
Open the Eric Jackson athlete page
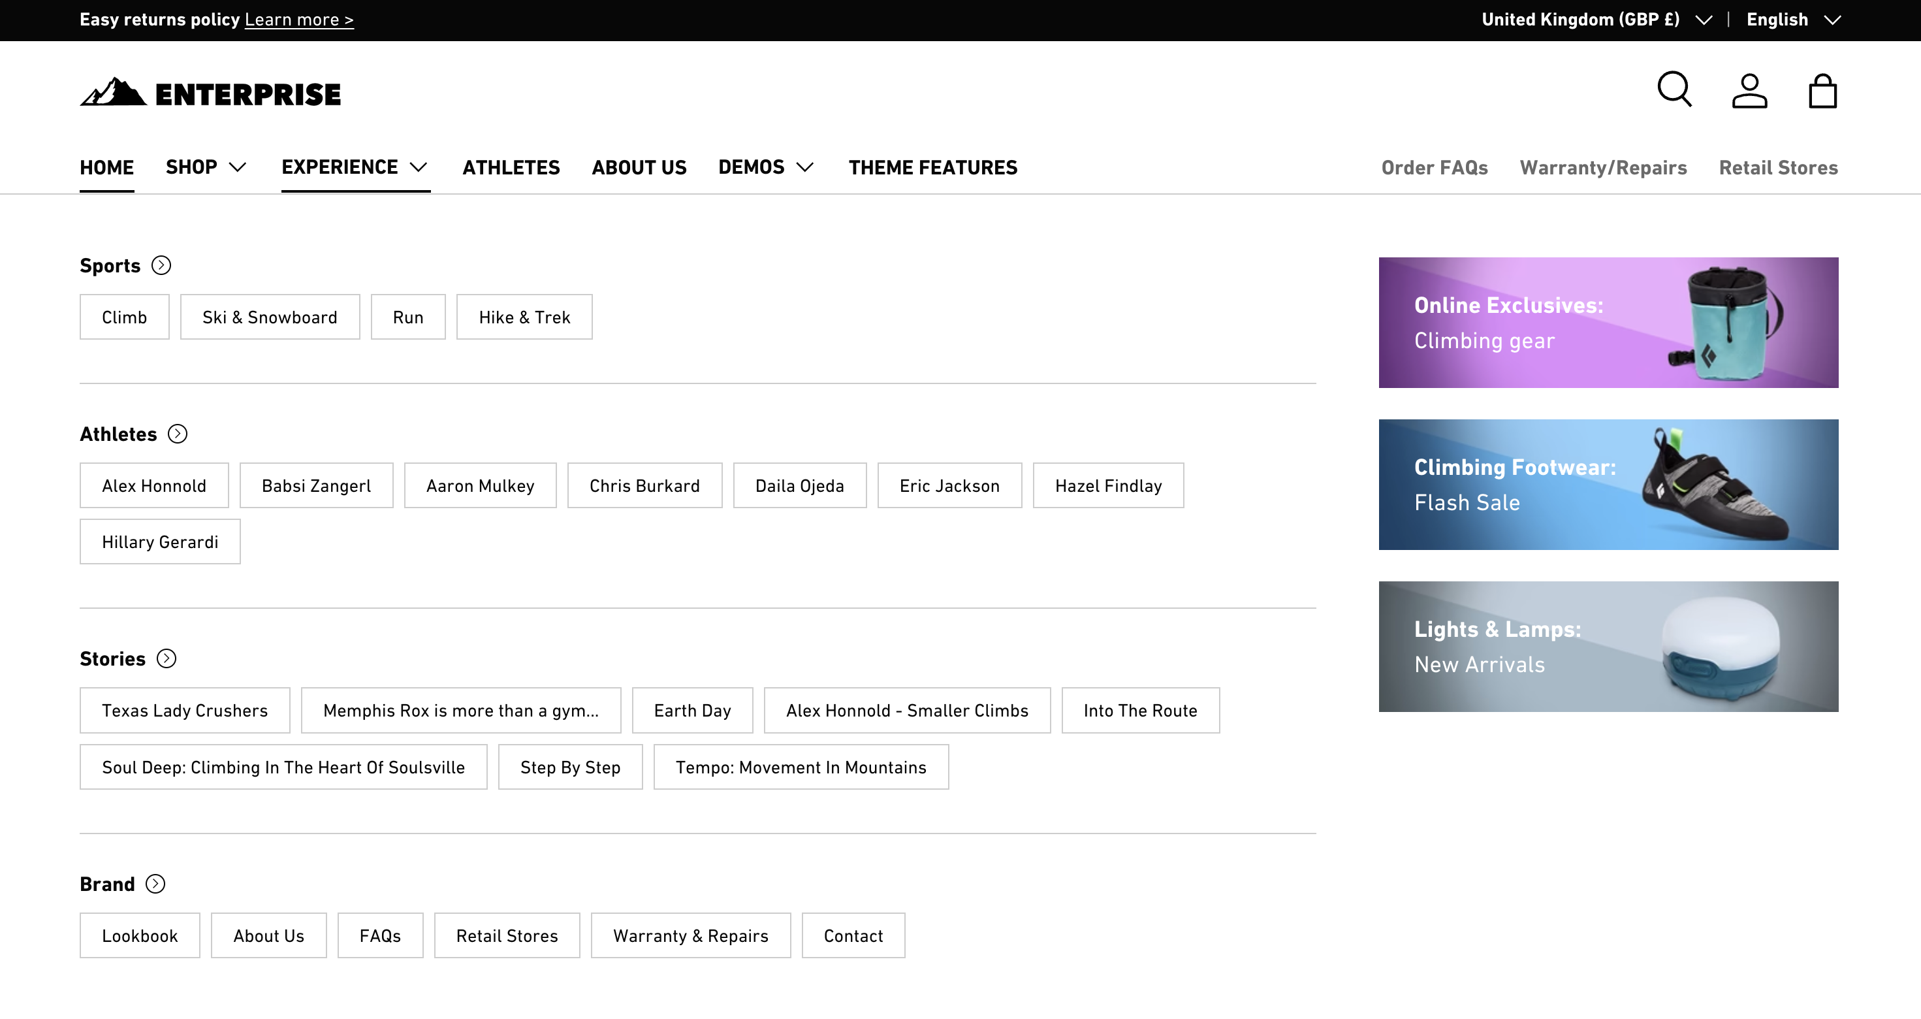tap(949, 485)
